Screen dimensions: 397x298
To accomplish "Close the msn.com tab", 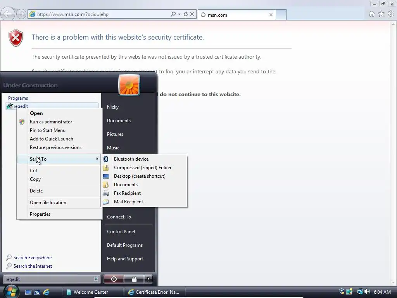I will [x=271, y=15].
